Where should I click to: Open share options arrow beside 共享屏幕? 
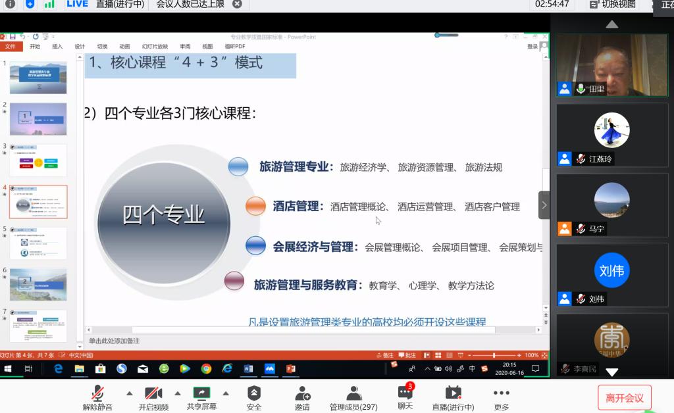tap(226, 393)
